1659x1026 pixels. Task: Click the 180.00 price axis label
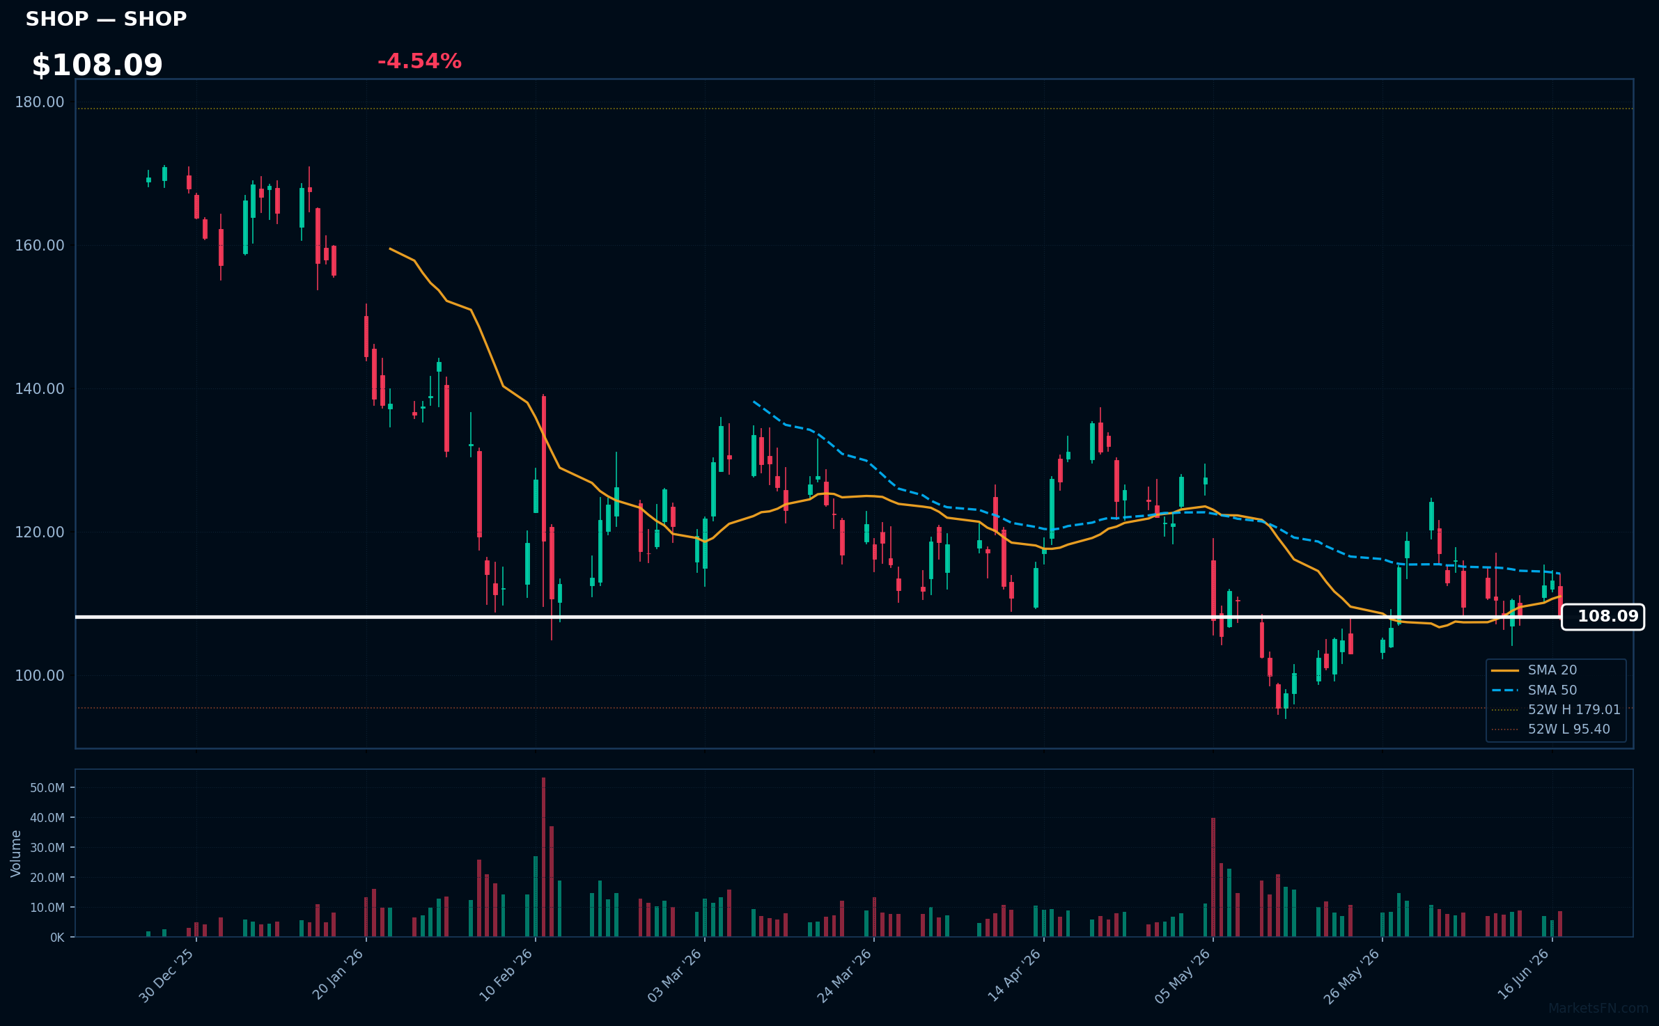point(39,102)
